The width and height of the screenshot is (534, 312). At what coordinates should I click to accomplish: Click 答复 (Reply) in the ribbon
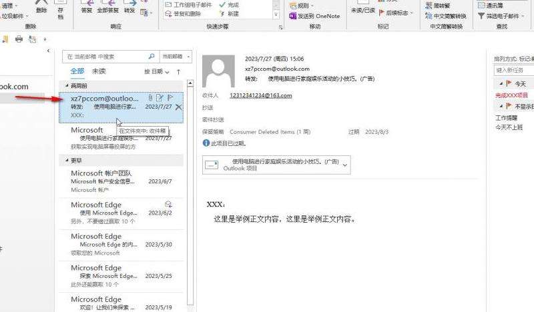[87, 7]
